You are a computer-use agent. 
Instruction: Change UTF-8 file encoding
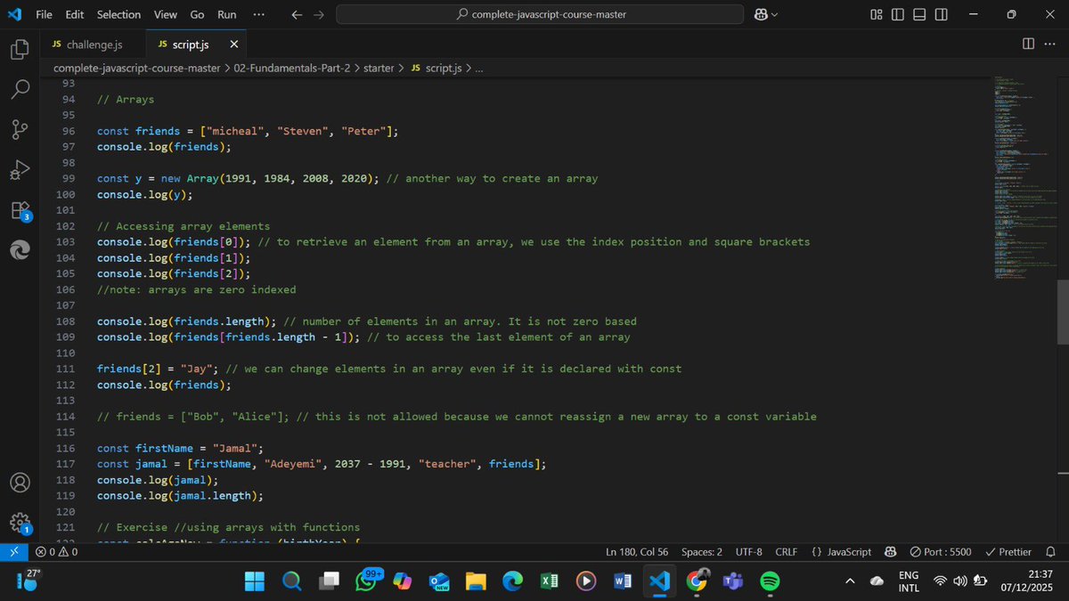click(x=748, y=552)
